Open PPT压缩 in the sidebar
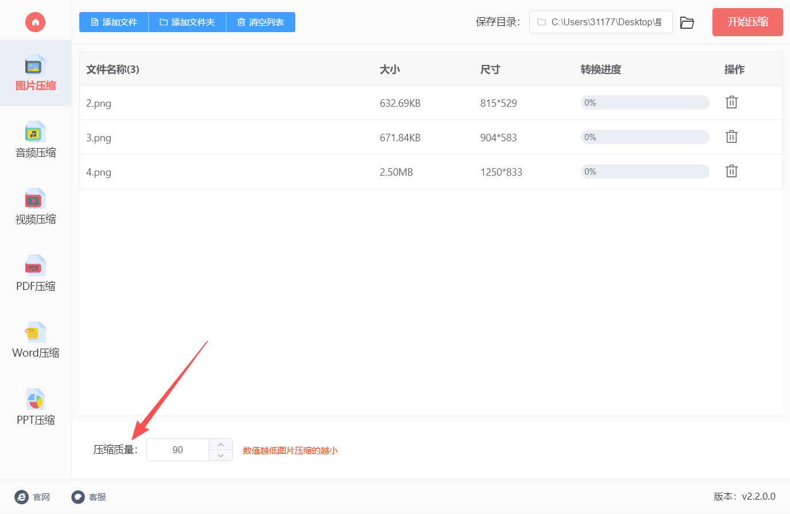 coord(36,407)
